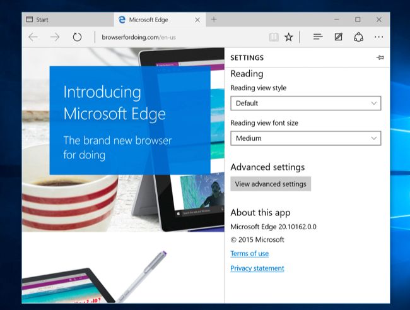The height and width of the screenshot is (310, 410).
Task: Make a Web Note with pen icon
Action: coord(338,37)
